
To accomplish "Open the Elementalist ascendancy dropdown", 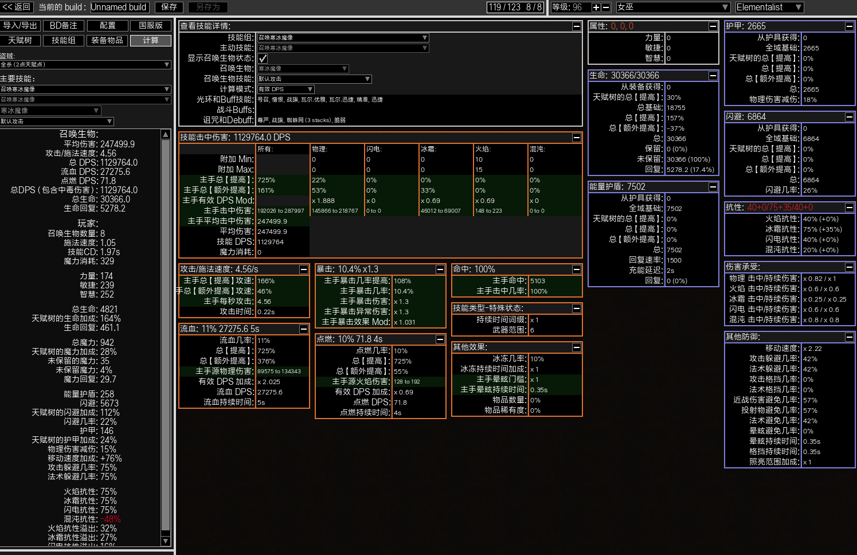I will 769,7.
